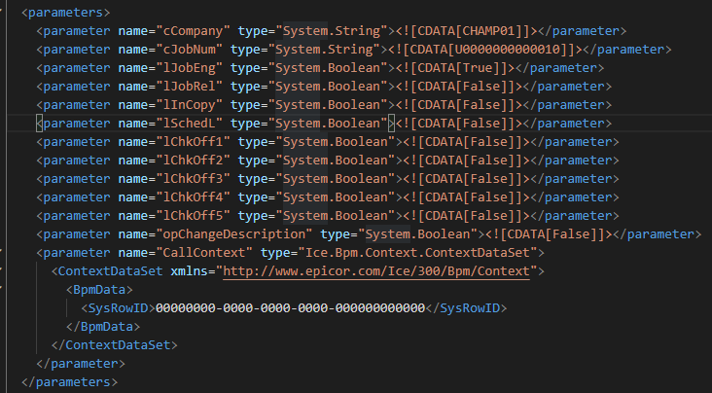The height and width of the screenshot is (393, 712).
Task: Click the lSchedL name attribute value
Action: coord(190,124)
